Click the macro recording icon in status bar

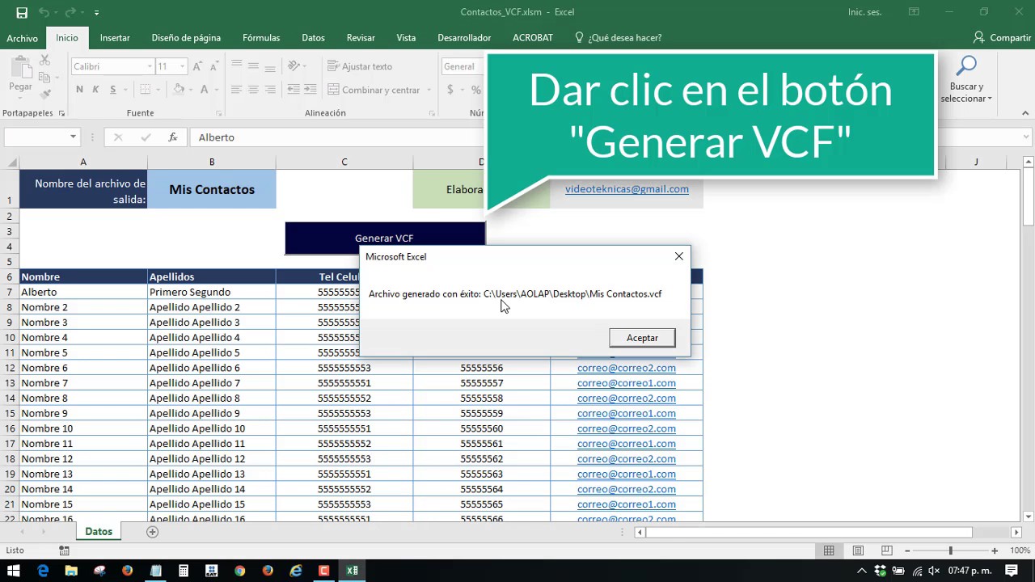64,550
